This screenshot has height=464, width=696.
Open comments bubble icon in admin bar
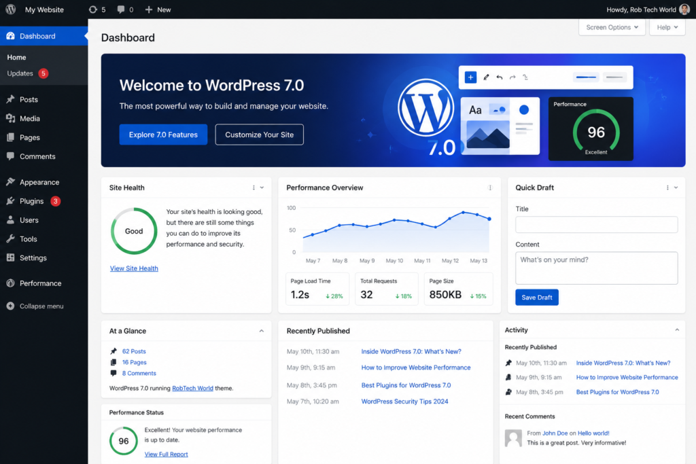[x=121, y=10]
